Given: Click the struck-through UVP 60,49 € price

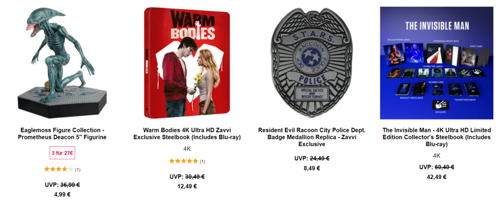Looking at the screenshot, I should click(444, 167).
